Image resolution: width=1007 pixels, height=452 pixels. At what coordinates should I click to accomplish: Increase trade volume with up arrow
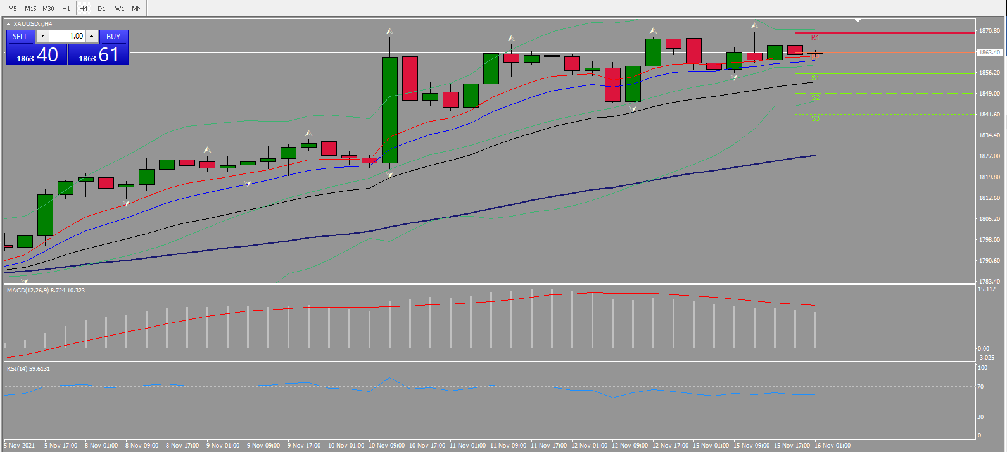[x=92, y=36]
